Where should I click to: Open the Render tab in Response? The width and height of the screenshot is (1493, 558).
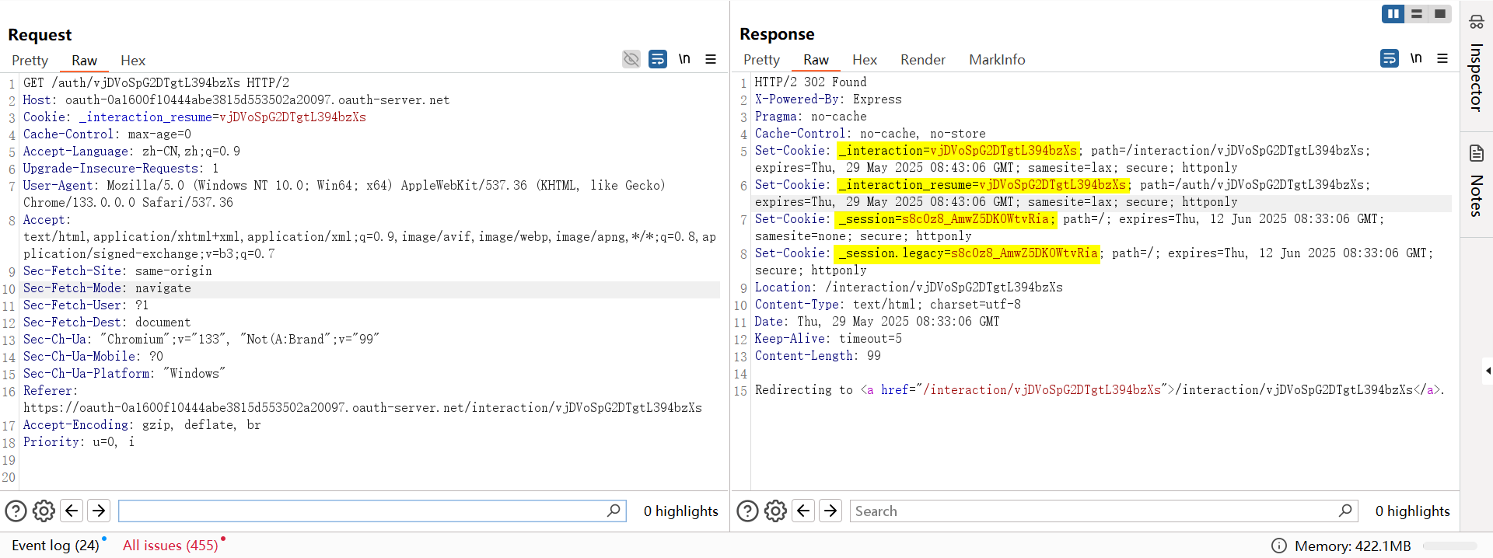pyautogui.click(x=922, y=60)
